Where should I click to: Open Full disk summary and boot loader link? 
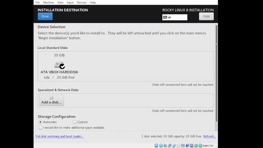(x=60, y=136)
